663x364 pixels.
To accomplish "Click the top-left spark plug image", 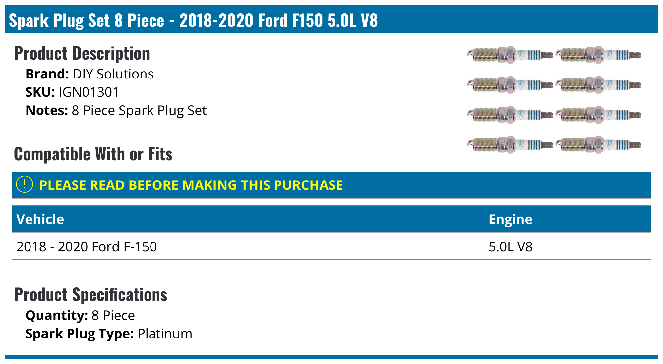I will tap(510, 55).
